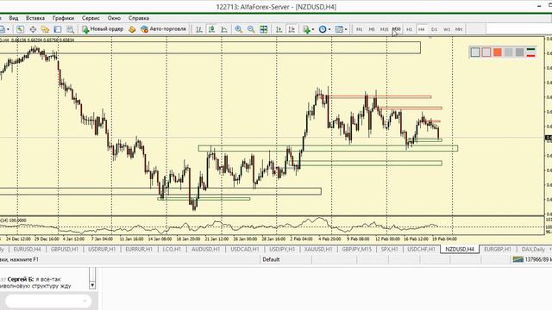Switch to LCO,H1 chart tab
Screen dimensions: 552x310
point(172,249)
